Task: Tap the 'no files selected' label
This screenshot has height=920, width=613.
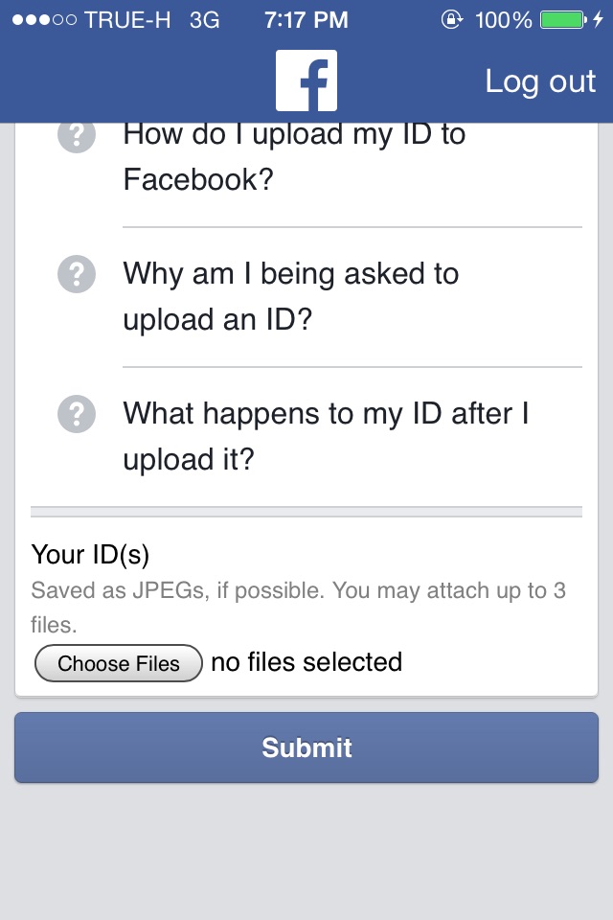Action: coord(306,662)
